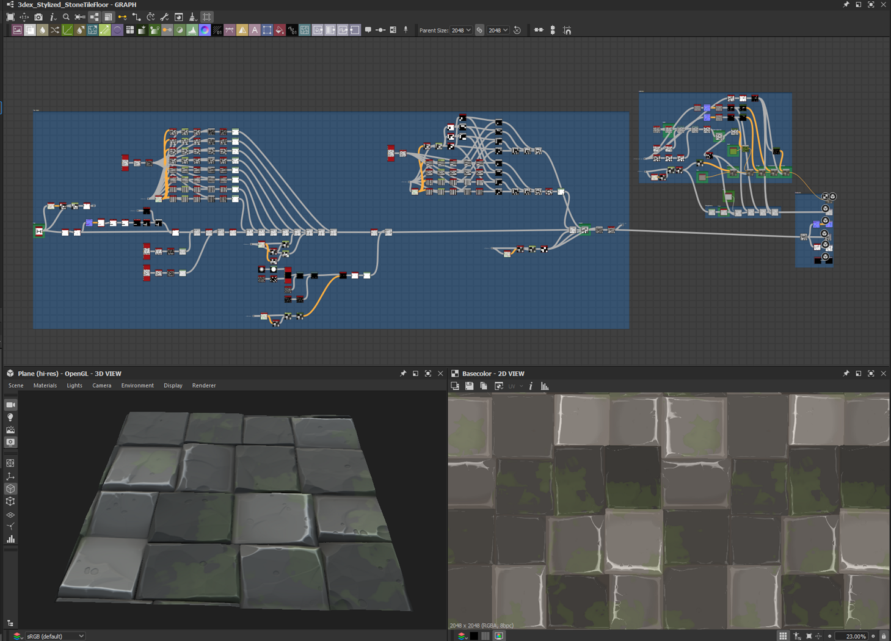891x641 pixels.
Task: Click the camera icon in 3D view sidebar
Action: click(10, 405)
